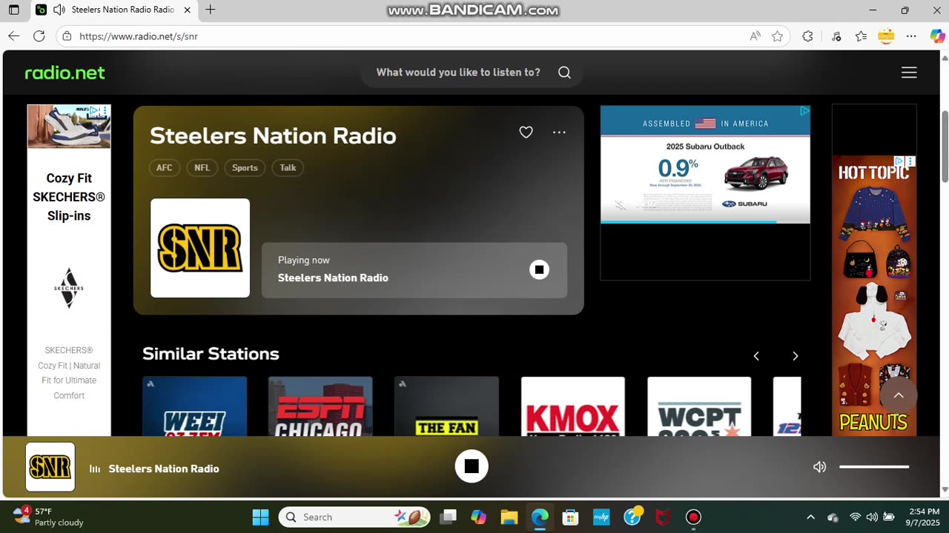The width and height of the screenshot is (949, 533).
Task: Show hidden system tray icons
Action: pyautogui.click(x=810, y=517)
